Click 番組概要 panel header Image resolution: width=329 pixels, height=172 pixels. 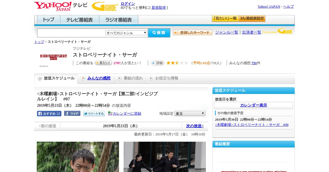coord(254,144)
